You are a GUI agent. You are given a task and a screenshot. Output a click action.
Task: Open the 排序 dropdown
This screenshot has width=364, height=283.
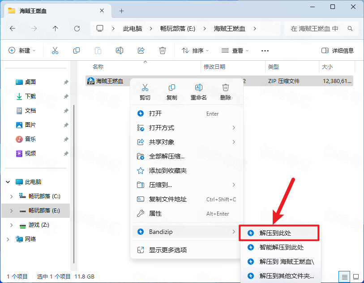[x=195, y=50]
